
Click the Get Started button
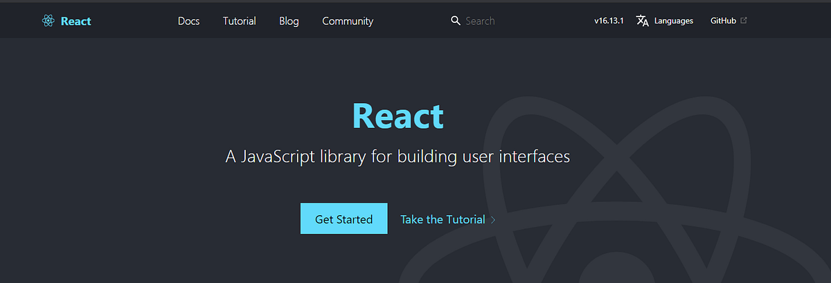[x=343, y=219]
